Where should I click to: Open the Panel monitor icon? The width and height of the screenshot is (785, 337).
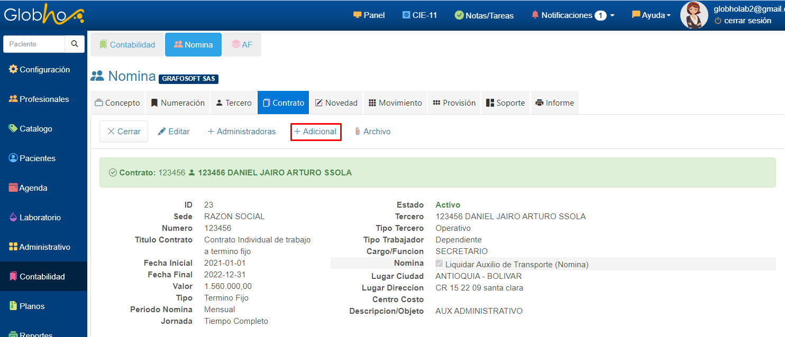coord(358,15)
